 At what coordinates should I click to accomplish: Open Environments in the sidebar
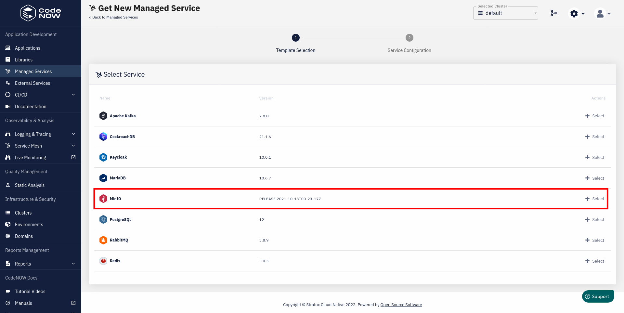(41, 224)
